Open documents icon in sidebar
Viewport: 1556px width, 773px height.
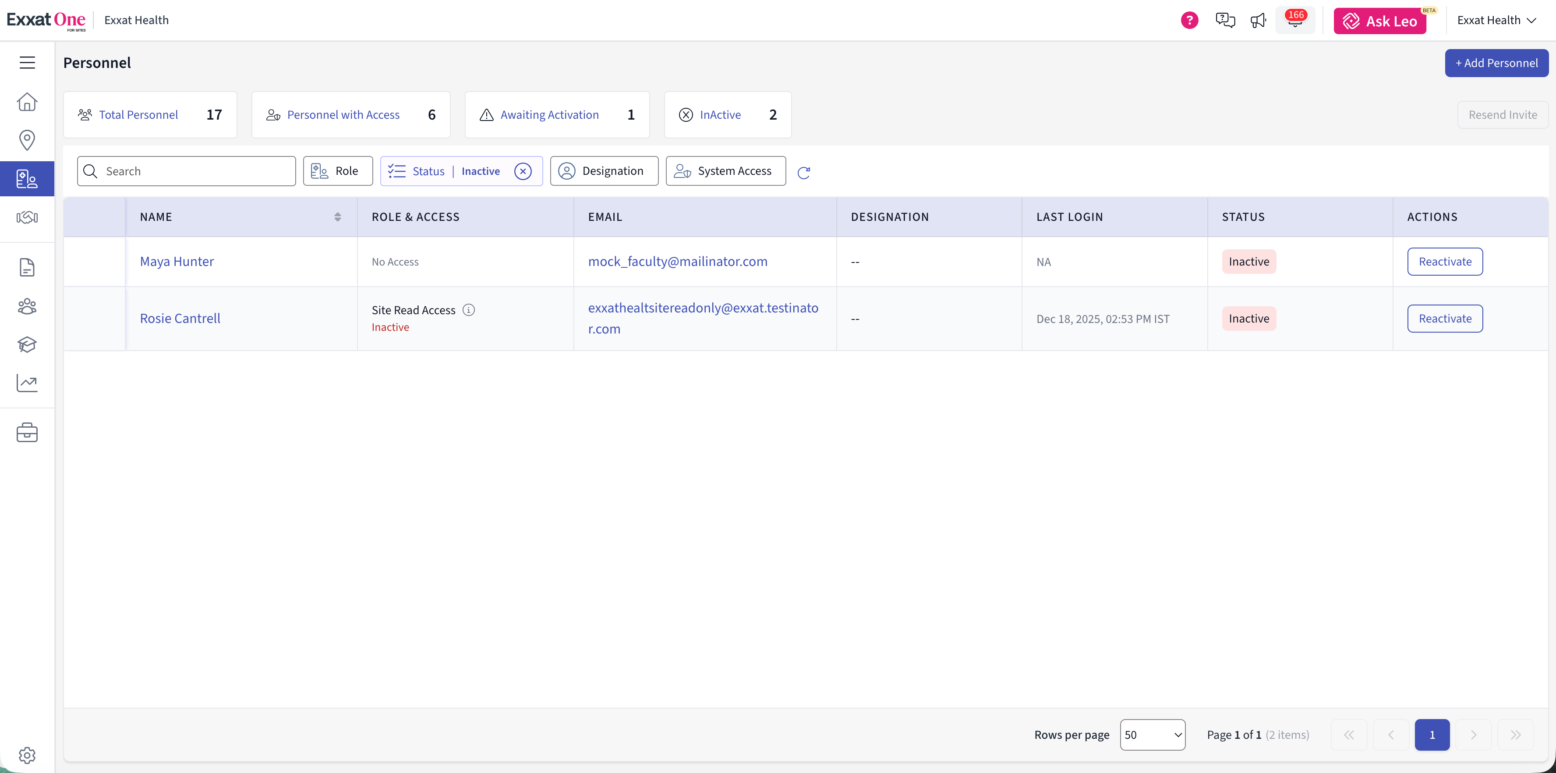[x=27, y=267]
